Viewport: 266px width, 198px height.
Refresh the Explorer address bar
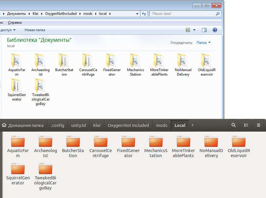(x=144, y=14)
